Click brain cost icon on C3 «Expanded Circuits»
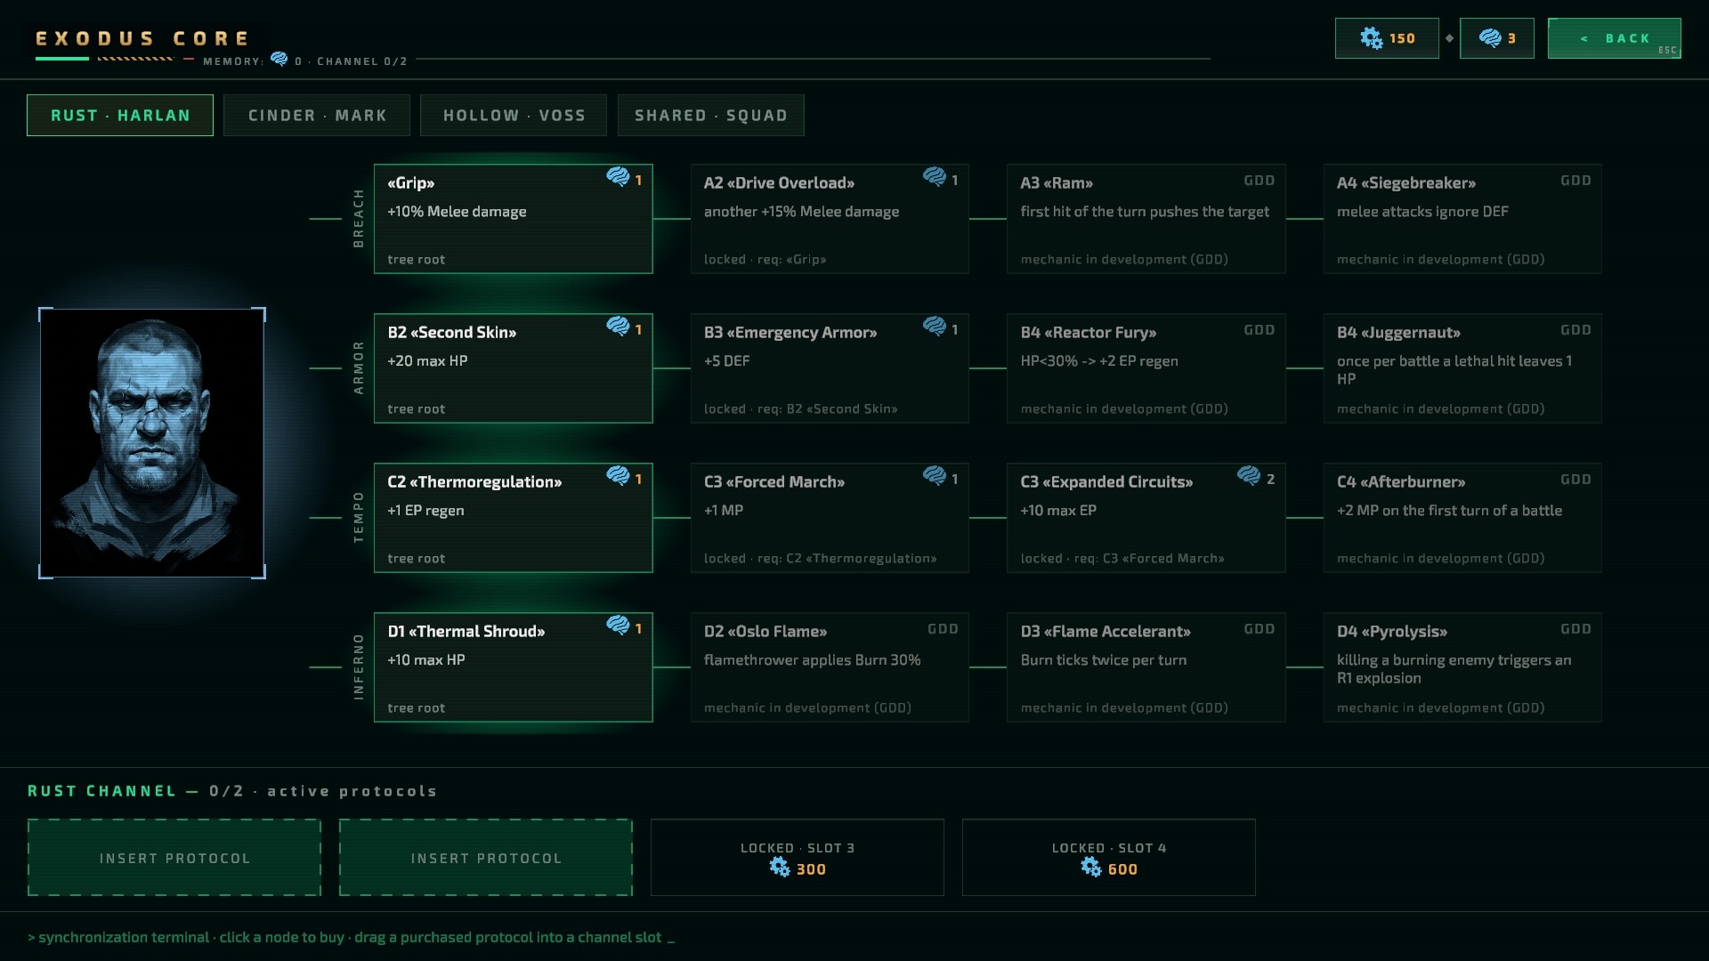 pos(1249,475)
